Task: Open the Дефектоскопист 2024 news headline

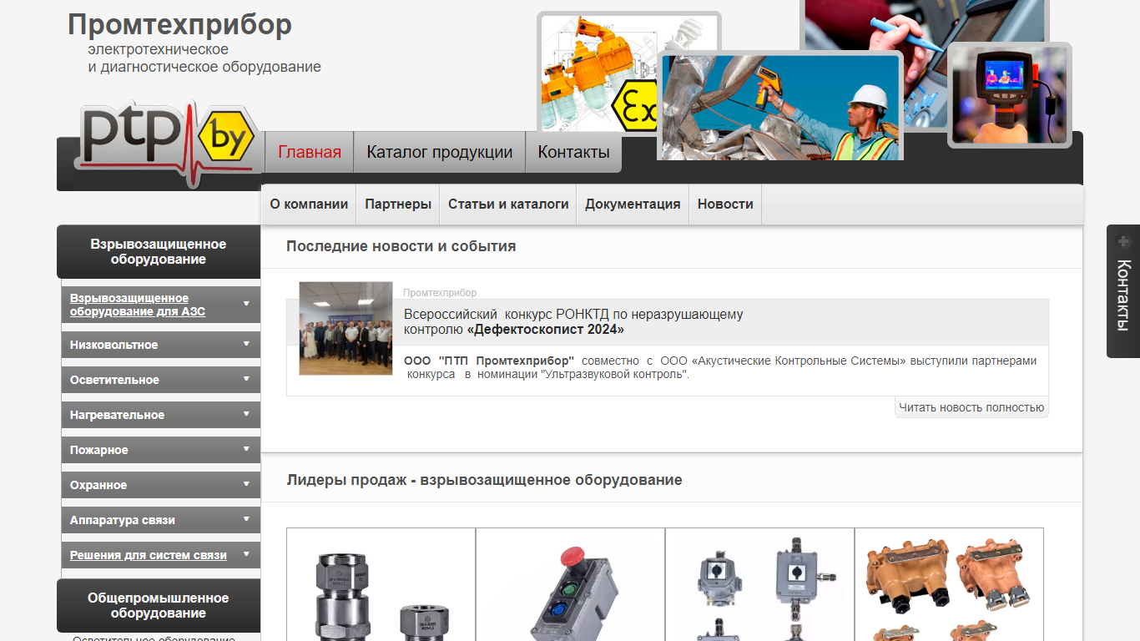Action: tap(573, 321)
